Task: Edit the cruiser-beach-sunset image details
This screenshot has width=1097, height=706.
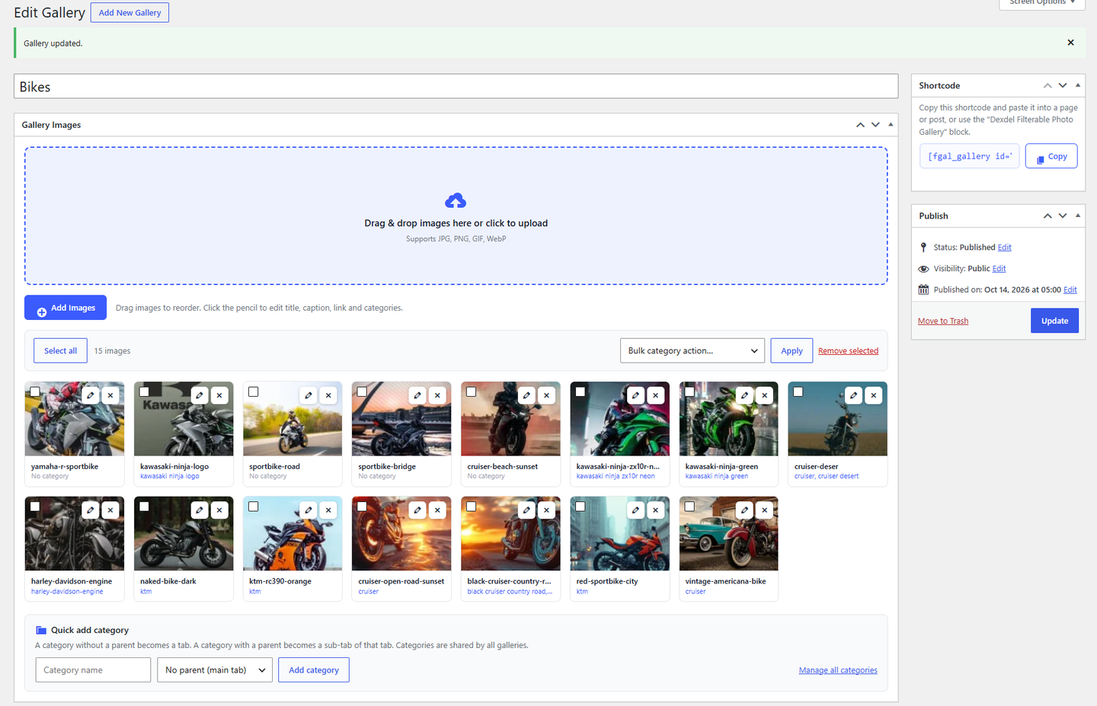Action: click(x=526, y=395)
